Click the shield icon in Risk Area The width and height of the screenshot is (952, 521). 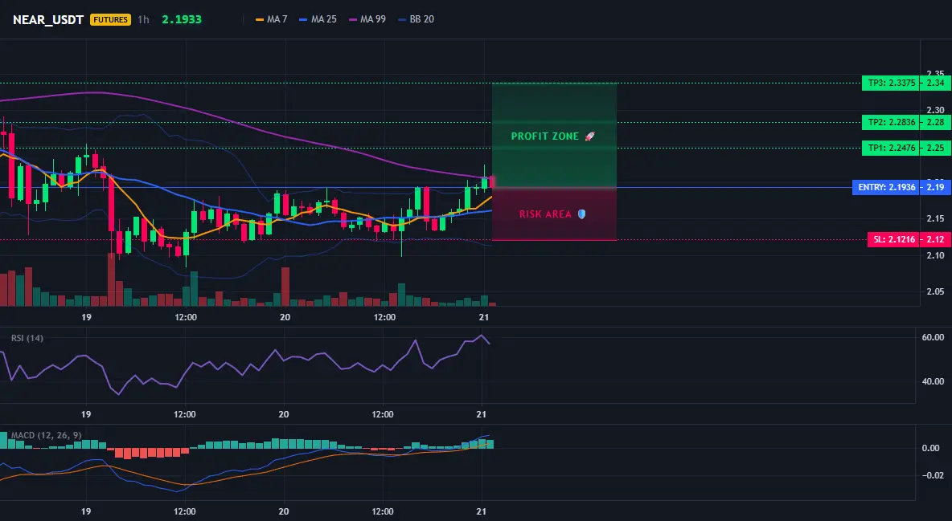pyautogui.click(x=581, y=214)
